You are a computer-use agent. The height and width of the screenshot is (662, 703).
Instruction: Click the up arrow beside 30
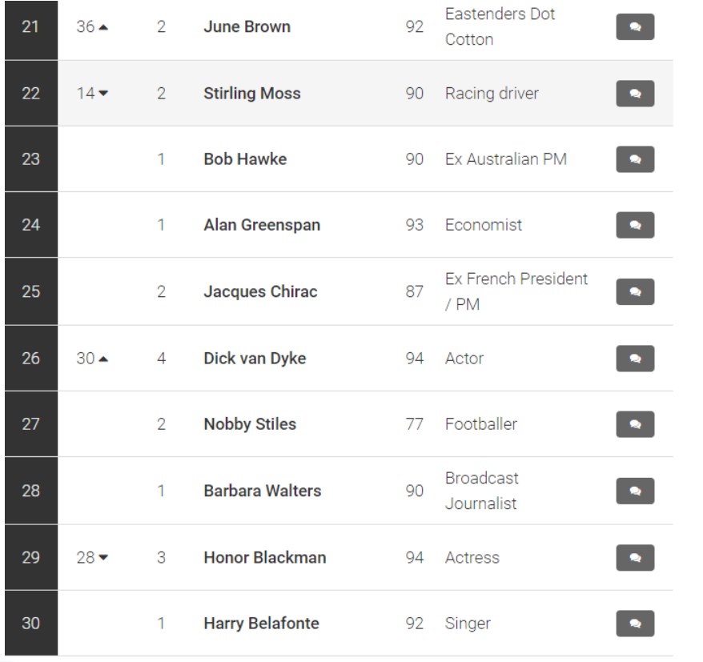[x=103, y=359]
